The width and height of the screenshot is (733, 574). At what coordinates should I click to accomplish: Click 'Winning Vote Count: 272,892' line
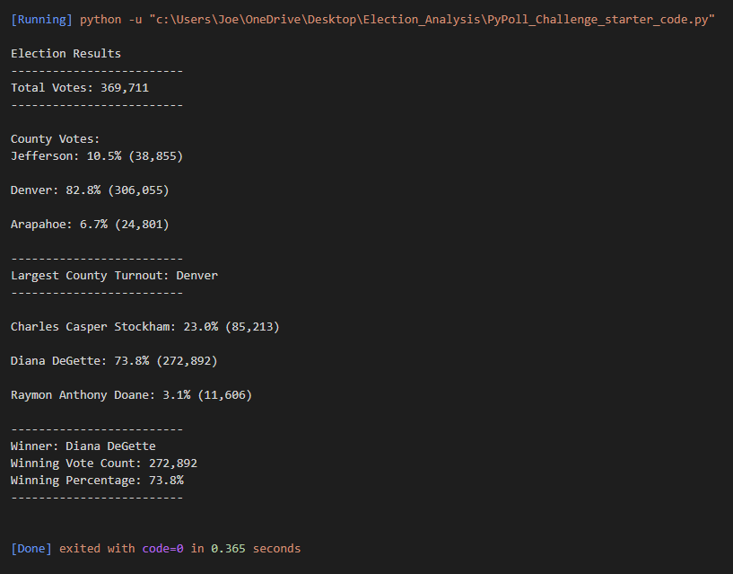(x=104, y=464)
